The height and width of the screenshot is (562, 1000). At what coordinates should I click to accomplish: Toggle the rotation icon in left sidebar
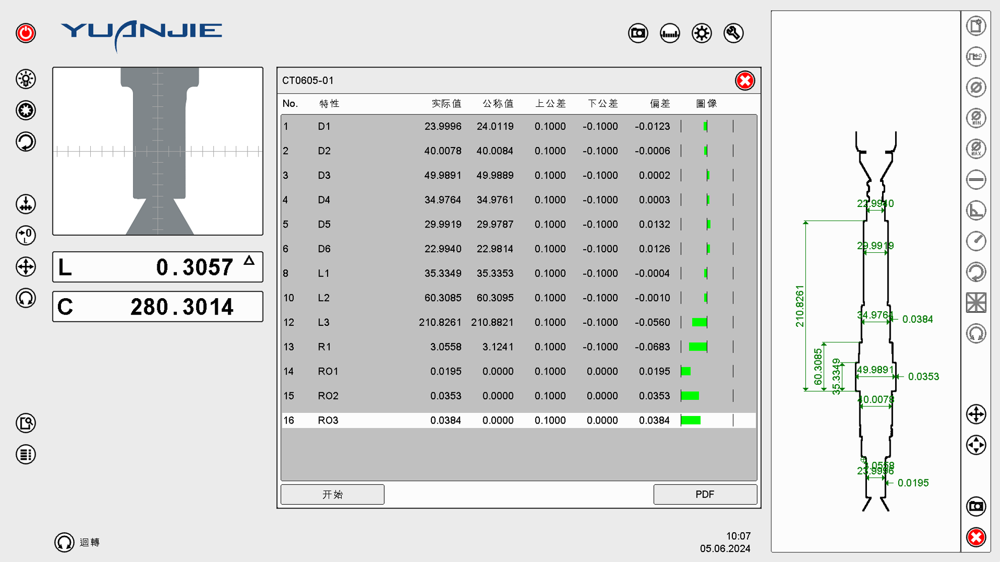[x=26, y=142]
